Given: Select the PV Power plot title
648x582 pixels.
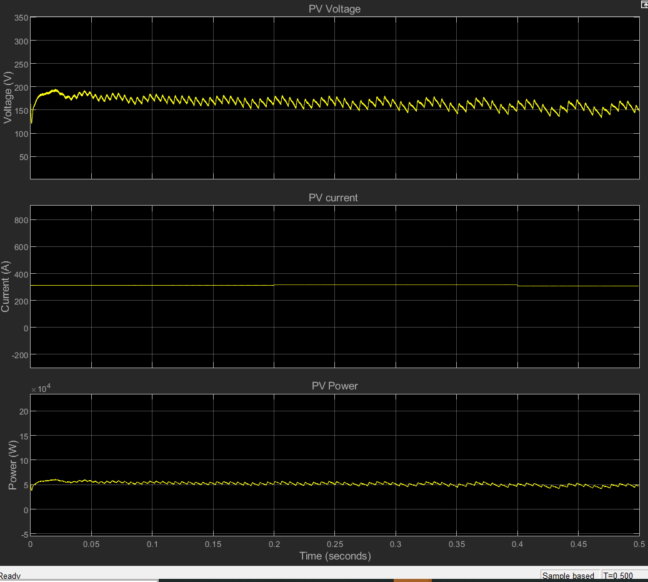Looking at the screenshot, I should point(335,386).
